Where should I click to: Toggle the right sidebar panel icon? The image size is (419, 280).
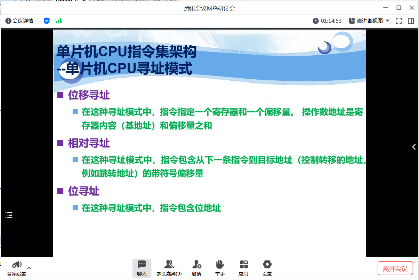point(411,21)
